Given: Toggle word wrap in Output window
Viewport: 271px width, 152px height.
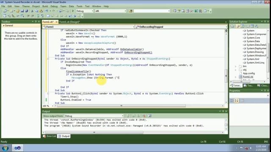Looking at the screenshot, I should 149,116.
